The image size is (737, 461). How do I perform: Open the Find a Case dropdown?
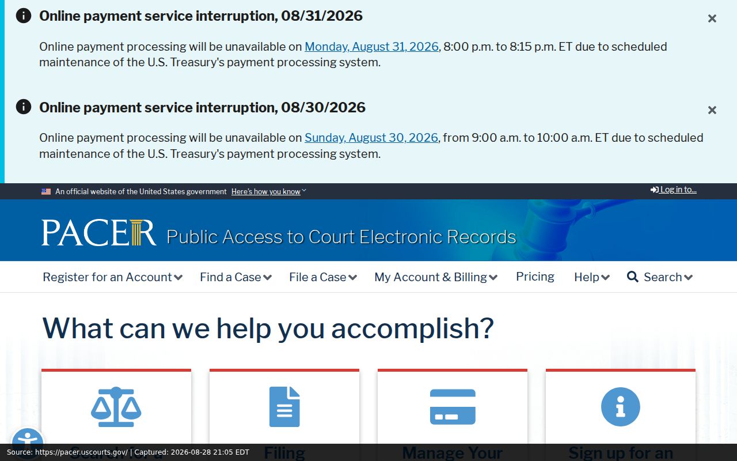[236, 277]
